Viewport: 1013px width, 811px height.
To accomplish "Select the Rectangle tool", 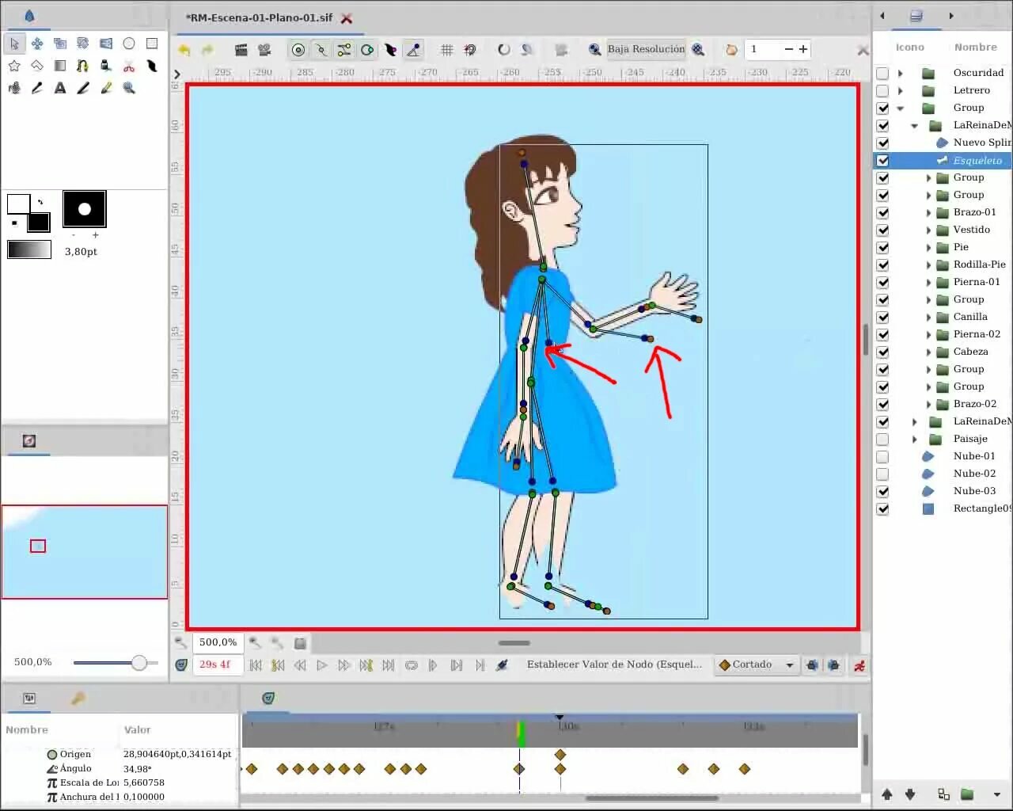I will pos(152,44).
